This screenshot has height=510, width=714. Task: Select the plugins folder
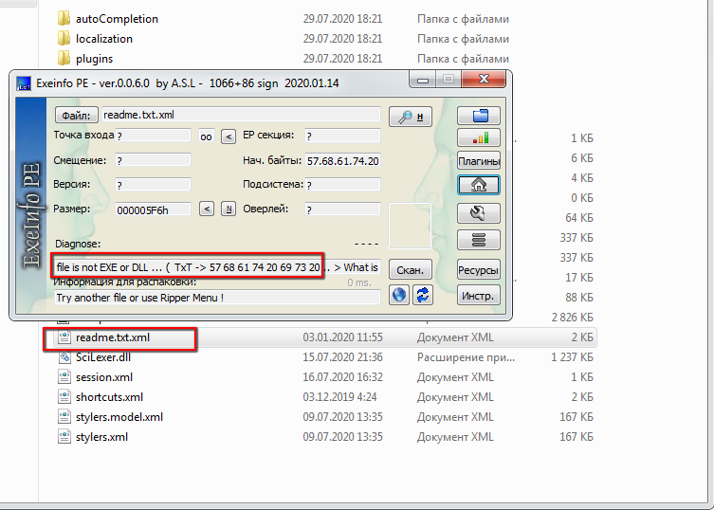[x=94, y=59]
